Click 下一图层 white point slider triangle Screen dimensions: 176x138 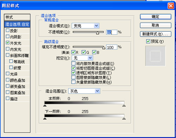[124, 119]
